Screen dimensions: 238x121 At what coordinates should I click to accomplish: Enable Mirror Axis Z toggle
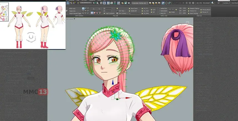click(88, 8)
